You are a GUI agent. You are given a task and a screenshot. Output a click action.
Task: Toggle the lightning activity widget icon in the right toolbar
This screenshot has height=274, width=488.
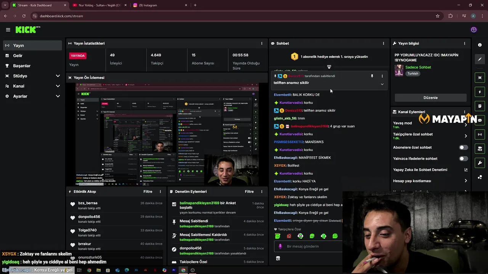click(480, 92)
